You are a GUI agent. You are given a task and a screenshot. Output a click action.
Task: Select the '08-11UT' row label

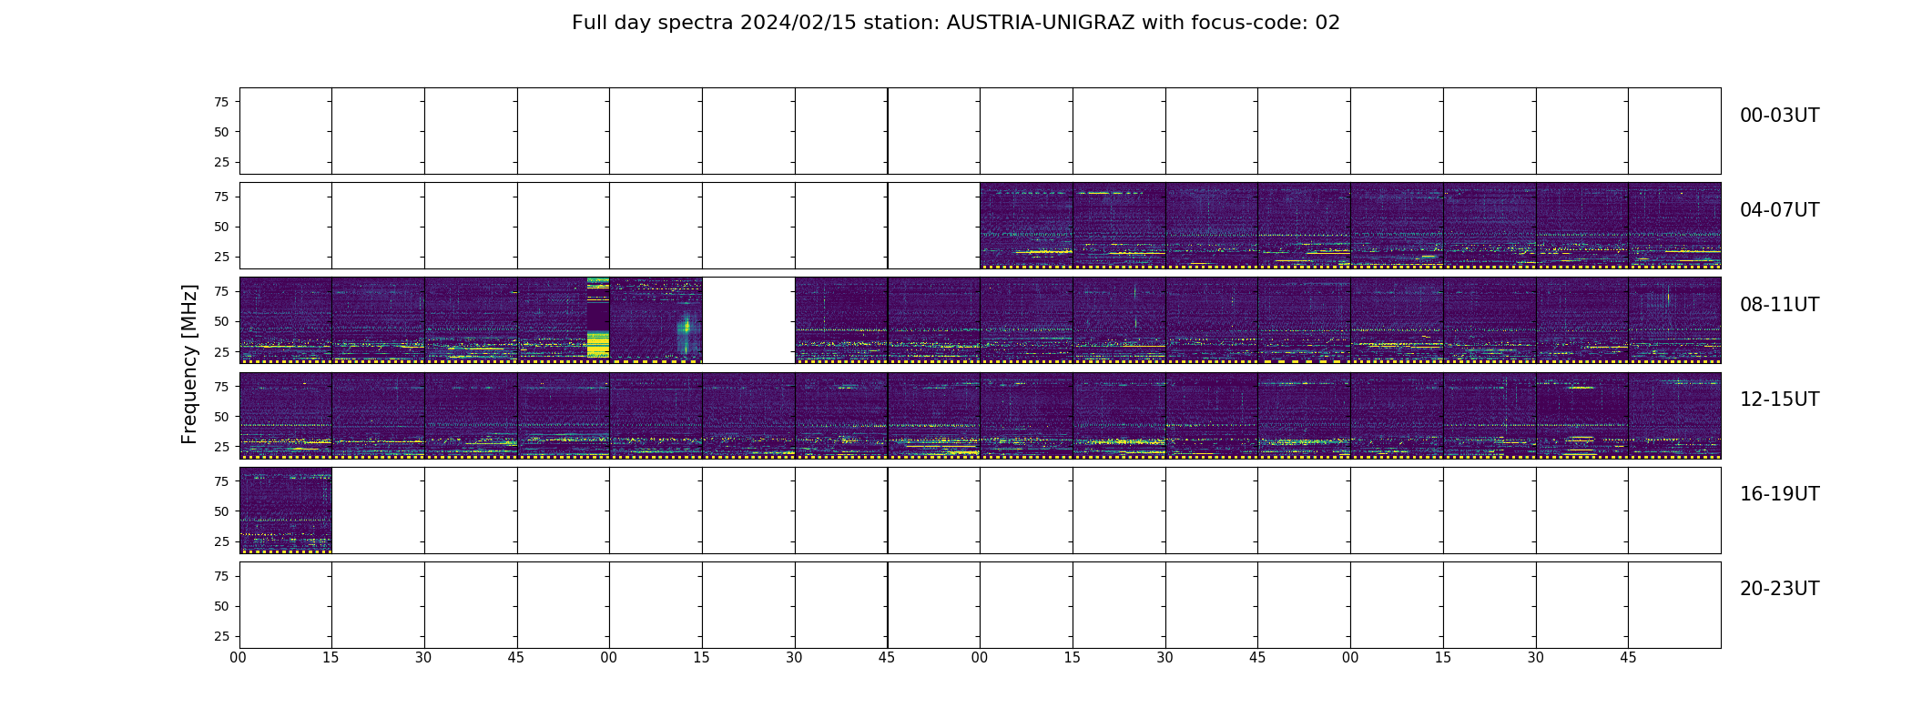[1779, 305]
